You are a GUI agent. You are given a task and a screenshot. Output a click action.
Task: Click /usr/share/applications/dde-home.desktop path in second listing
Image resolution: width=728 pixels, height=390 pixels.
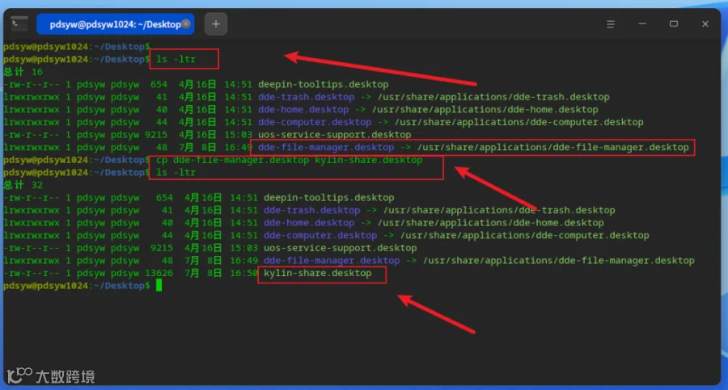pyautogui.click(x=491, y=223)
